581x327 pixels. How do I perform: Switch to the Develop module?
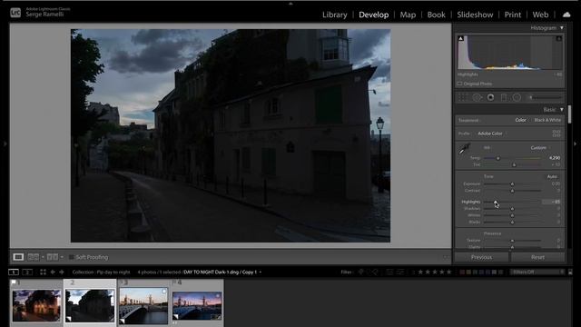point(373,15)
